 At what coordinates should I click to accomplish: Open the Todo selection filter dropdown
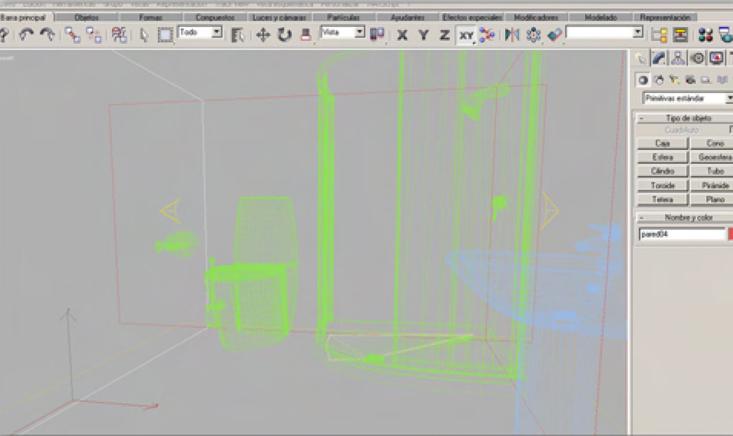(x=216, y=32)
